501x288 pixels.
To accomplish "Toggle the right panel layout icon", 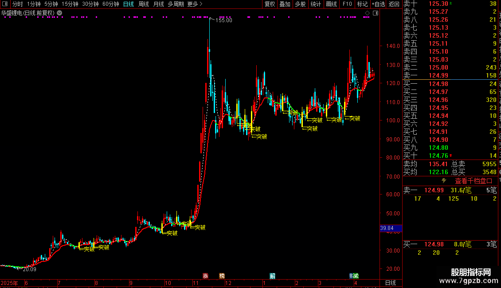I will [x=376, y=13].
